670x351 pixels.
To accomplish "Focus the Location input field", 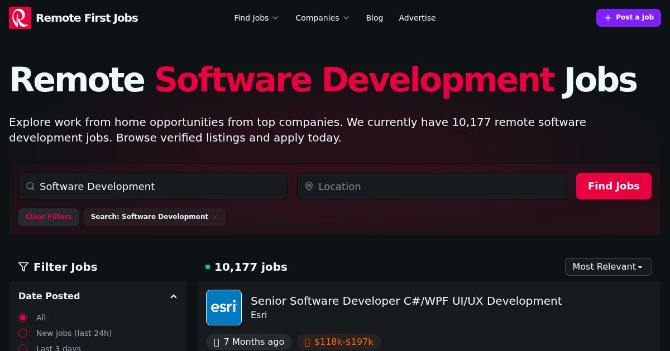I will click(432, 186).
